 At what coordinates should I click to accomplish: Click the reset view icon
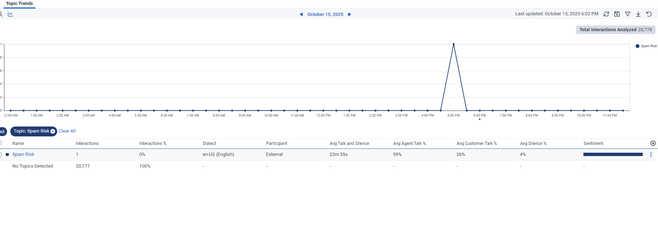[x=649, y=14]
